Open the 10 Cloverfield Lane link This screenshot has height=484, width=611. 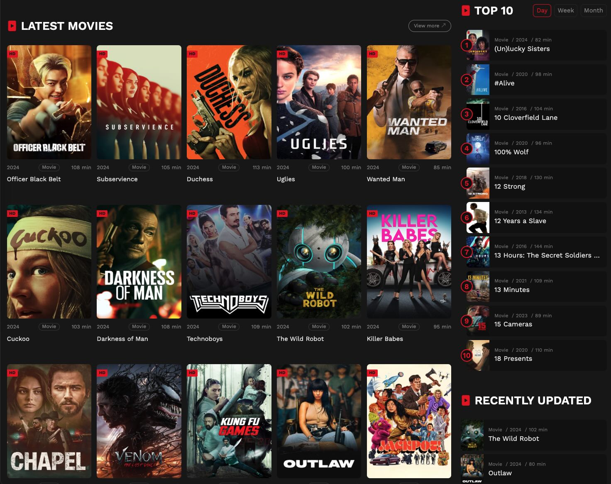coord(525,117)
